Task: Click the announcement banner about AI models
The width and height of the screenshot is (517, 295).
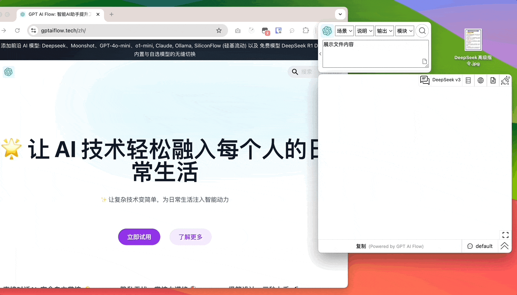Action: pos(159,50)
